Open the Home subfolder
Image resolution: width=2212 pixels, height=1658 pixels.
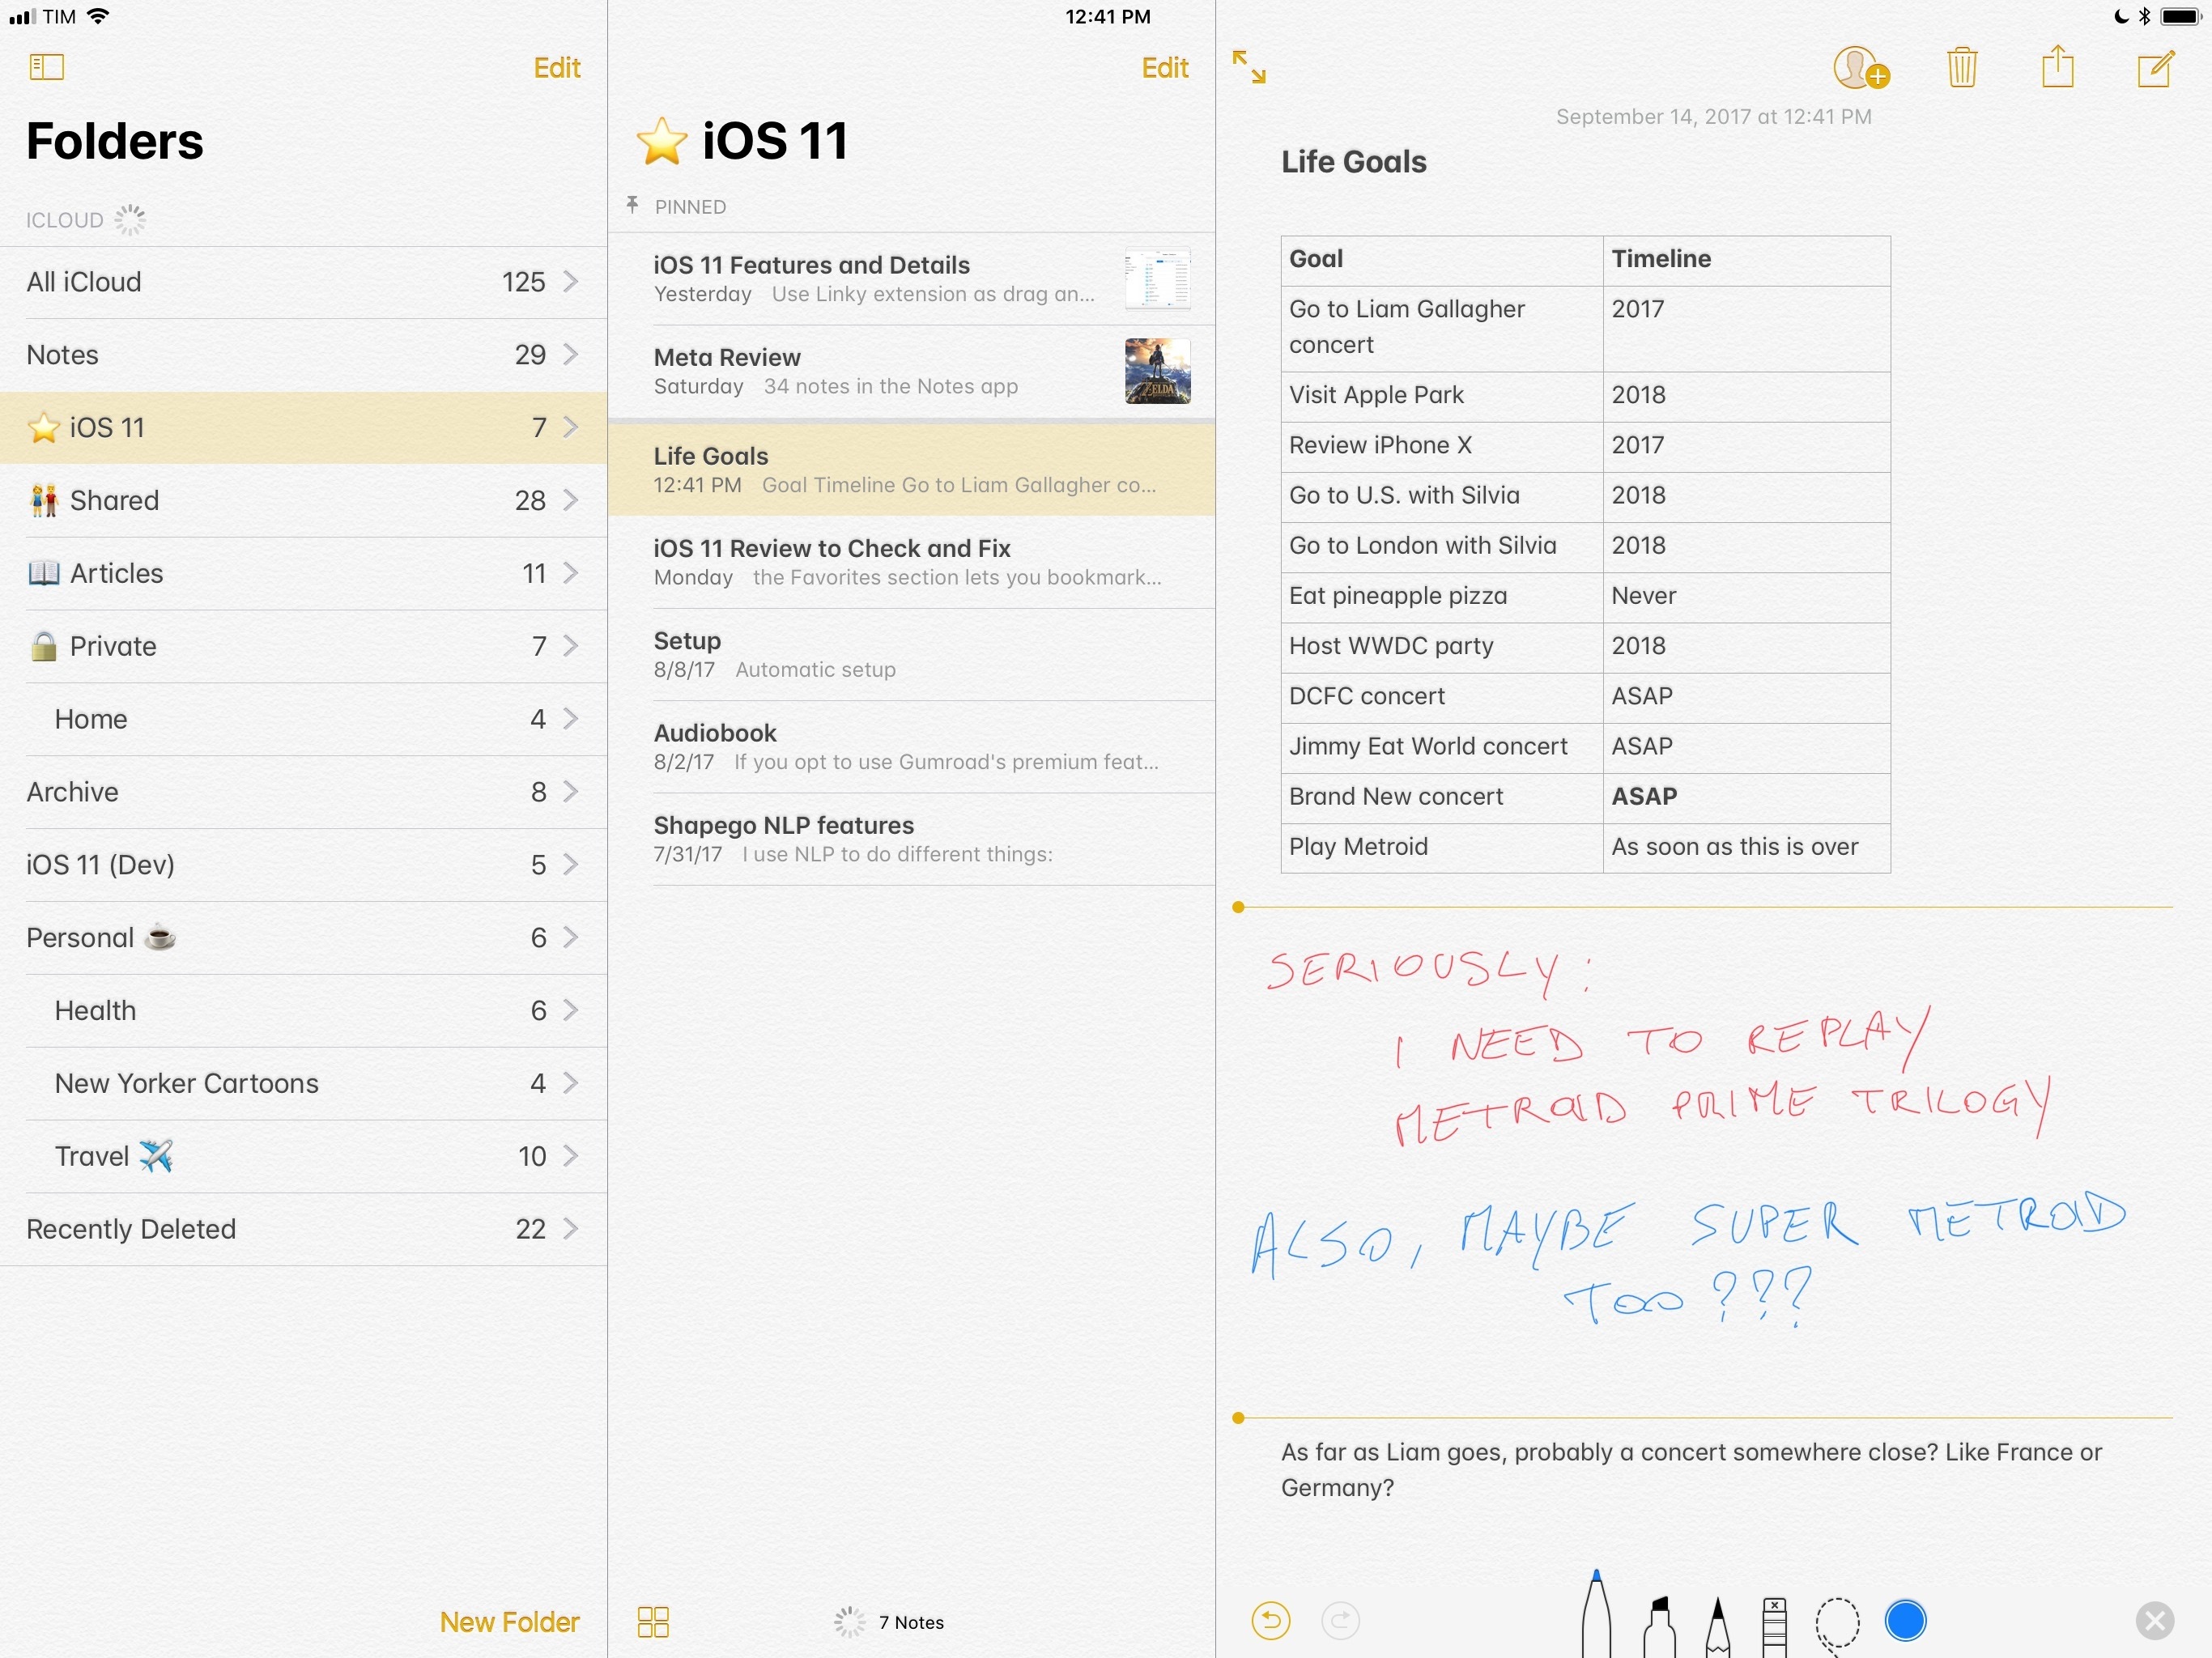click(x=303, y=719)
